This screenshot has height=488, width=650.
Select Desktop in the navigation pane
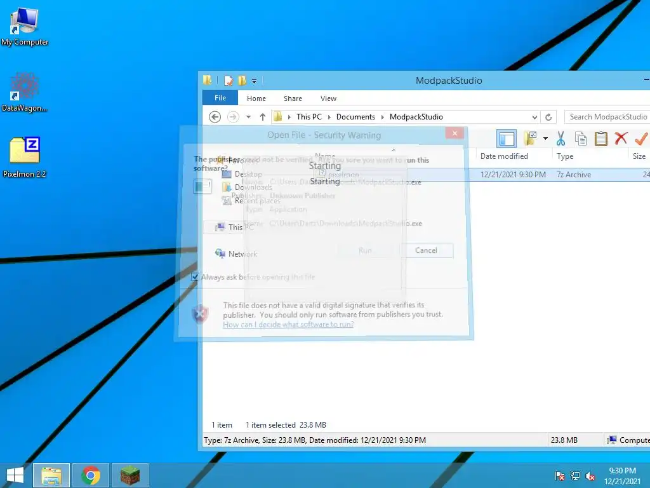pos(242,174)
